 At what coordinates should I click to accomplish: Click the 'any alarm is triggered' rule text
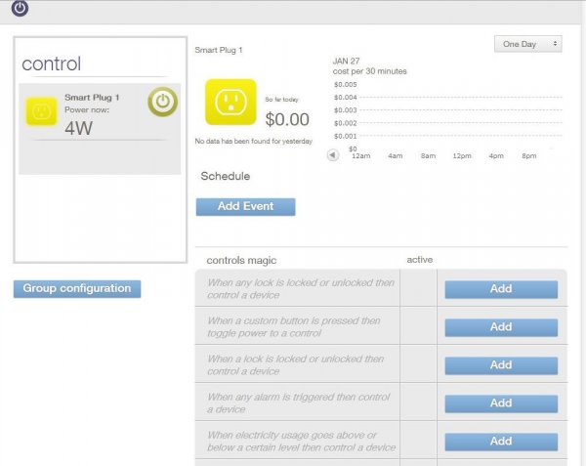(301, 403)
